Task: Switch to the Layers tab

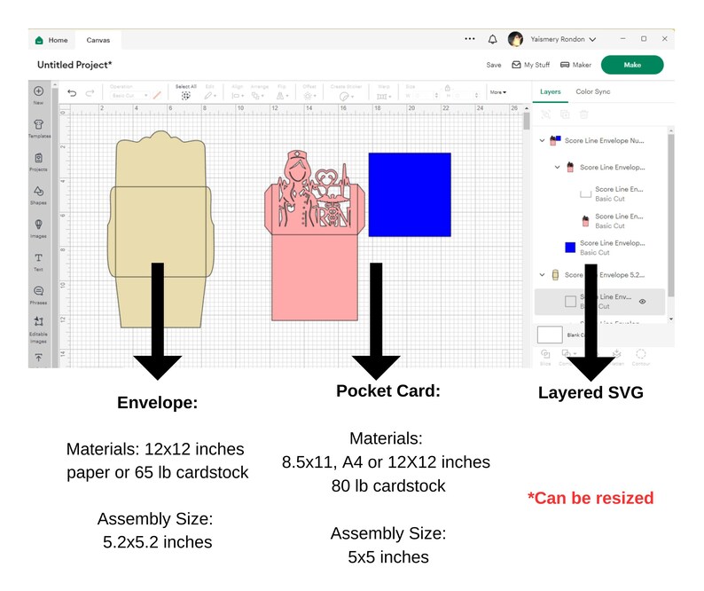Action: 550,91
